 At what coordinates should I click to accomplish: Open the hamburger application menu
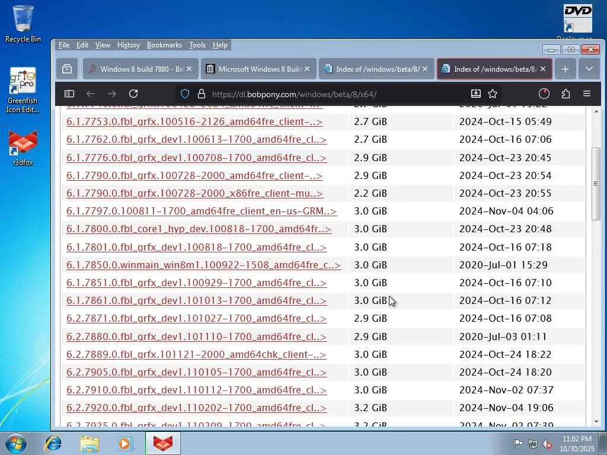pyautogui.click(x=587, y=94)
